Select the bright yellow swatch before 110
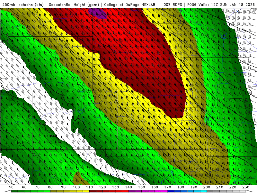This screenshot has height=193, width=257. 86,191
